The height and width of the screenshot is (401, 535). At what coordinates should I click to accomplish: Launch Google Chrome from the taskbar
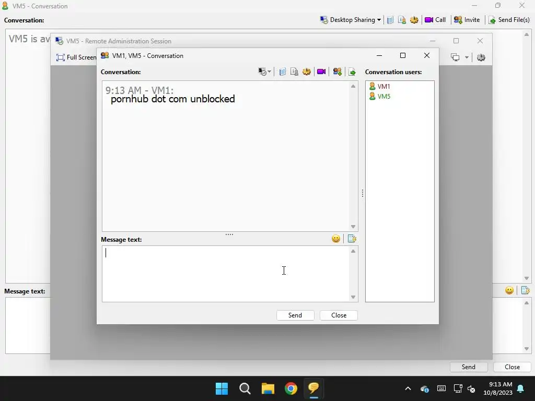coord(290,388)
